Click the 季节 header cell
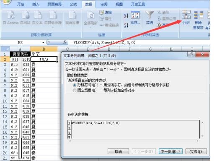The image size is (214, 161). coord(44,54)
